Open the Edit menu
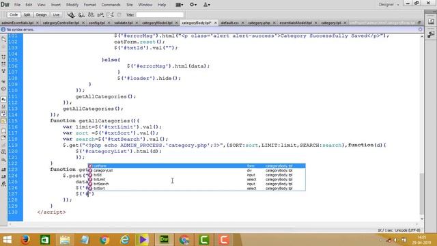 pos(29,5)
